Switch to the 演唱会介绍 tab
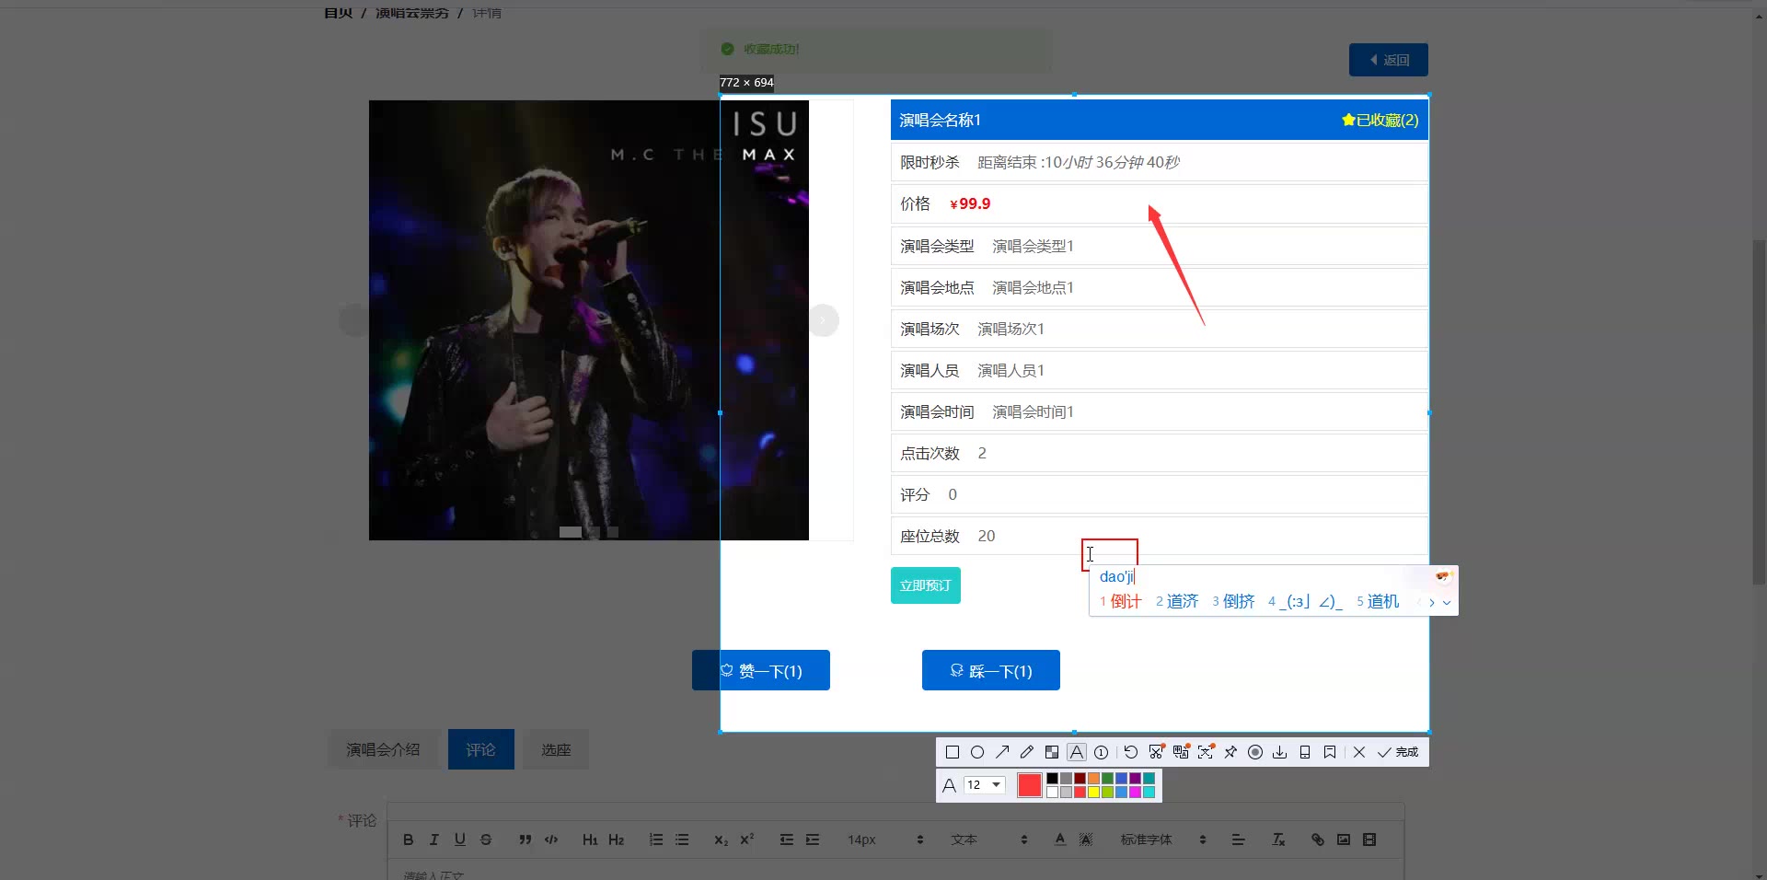 tap(383, 749)
